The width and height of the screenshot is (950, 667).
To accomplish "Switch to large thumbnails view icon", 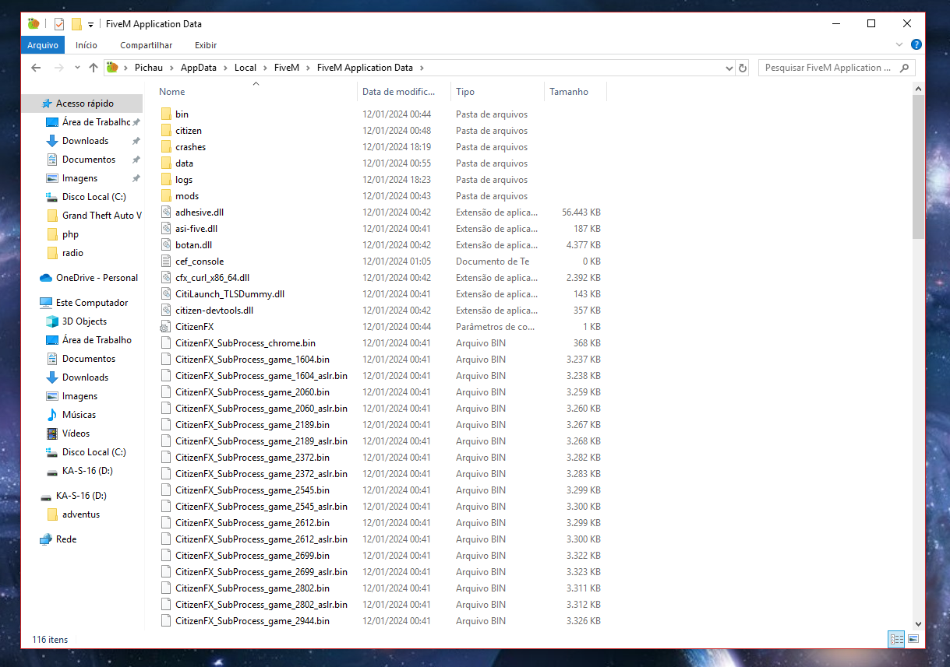I will (913, 640).
